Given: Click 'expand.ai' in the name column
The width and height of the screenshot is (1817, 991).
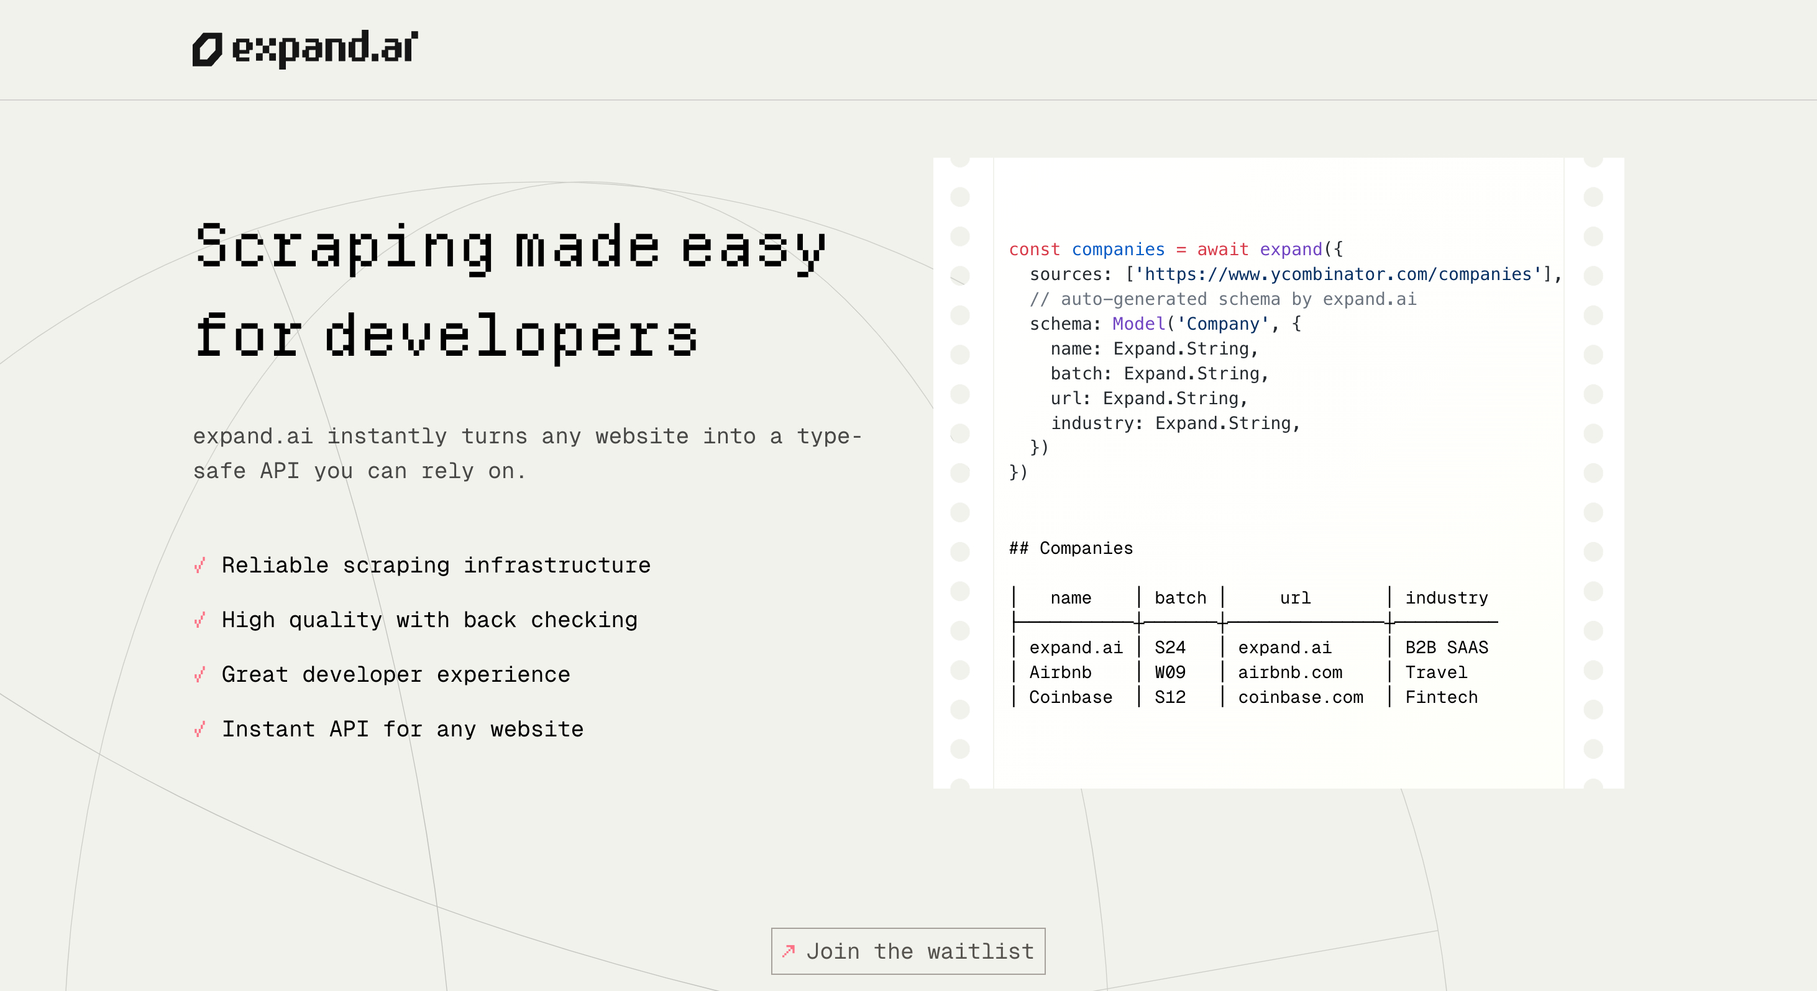Looking at the screenshot, I should coord(1076,648).
